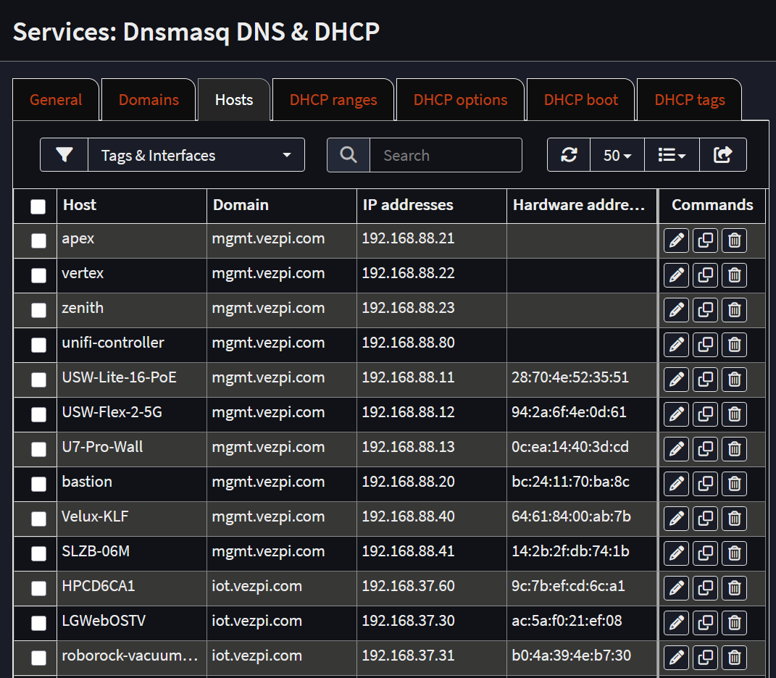
Task: Open the Tags & Interfaces dropdown
Action: [196, 154]
